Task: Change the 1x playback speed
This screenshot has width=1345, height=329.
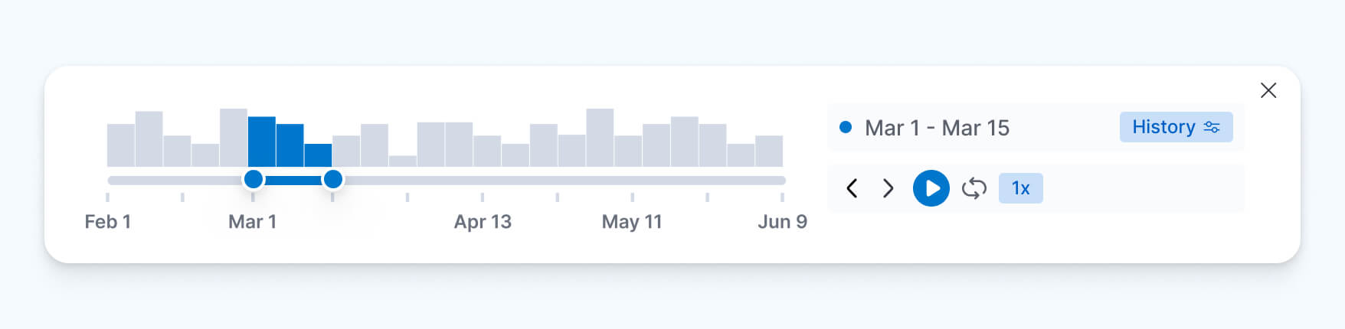Action: pos(1020,188)
